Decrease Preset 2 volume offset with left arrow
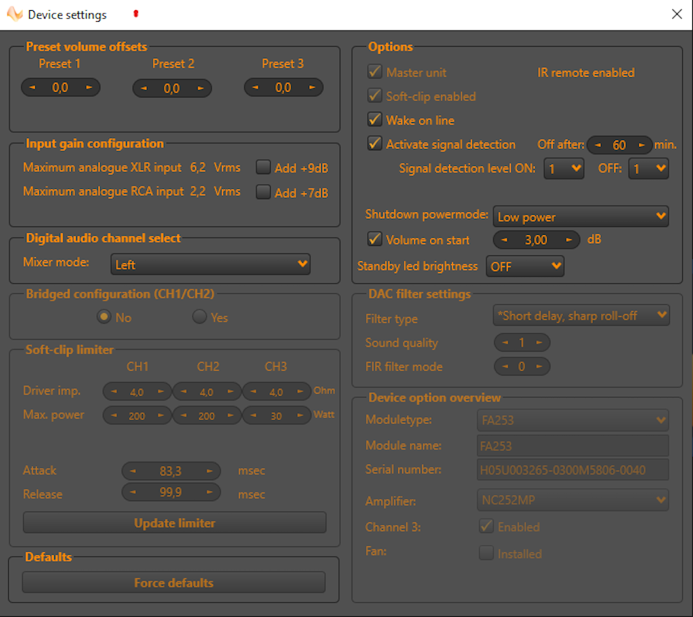This screenshot has width=693, height=617. click(x=143, y=88)
